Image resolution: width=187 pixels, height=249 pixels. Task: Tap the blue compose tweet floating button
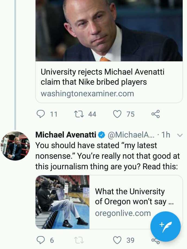[x=165, y=226]
